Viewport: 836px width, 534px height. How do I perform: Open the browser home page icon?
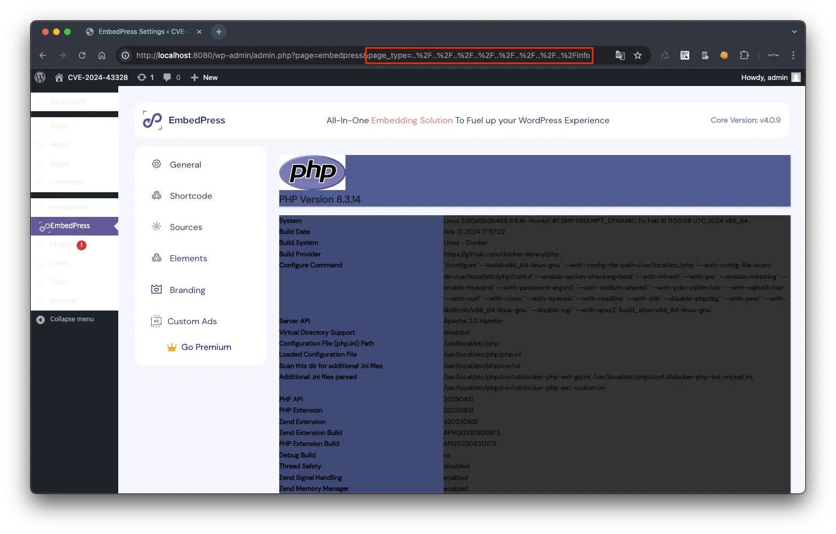[x=102, y=55]
